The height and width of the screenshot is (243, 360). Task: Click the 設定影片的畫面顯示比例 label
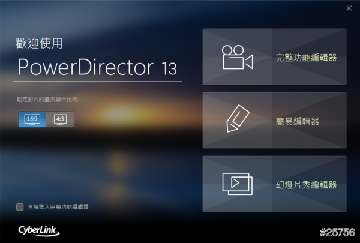tap(48, 100)
